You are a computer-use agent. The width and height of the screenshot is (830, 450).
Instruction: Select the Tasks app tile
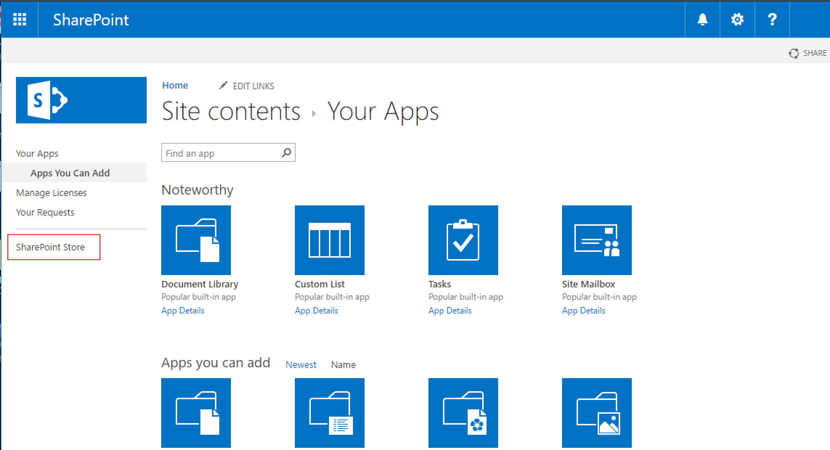click(463, 240)
